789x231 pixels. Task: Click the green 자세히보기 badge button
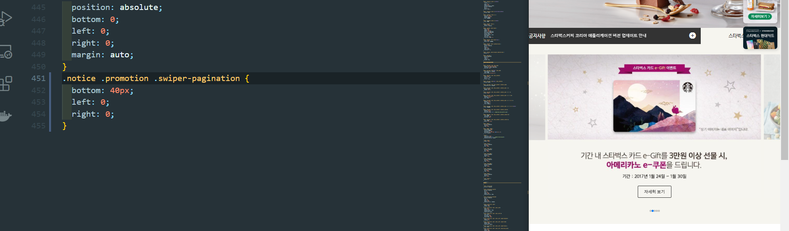tap(760, 17)
